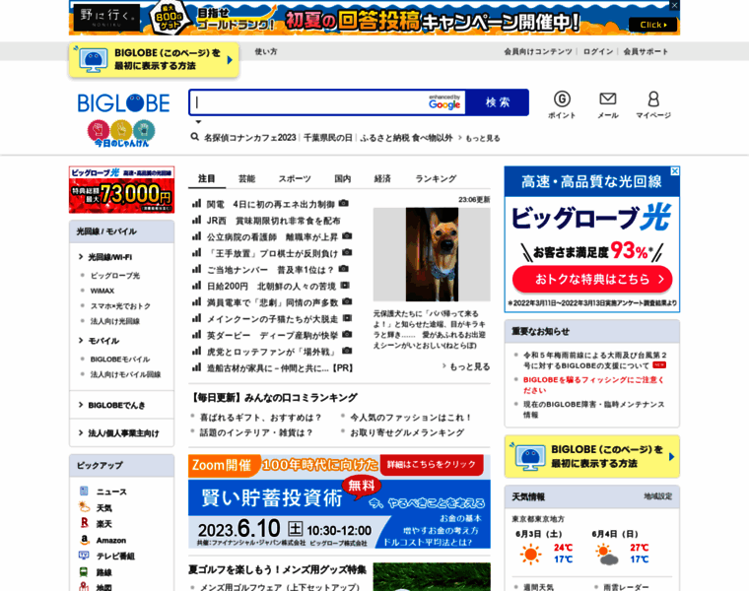Select the ランキング news tab
Screen dimensions: 749x591
(x=436, y=178)
